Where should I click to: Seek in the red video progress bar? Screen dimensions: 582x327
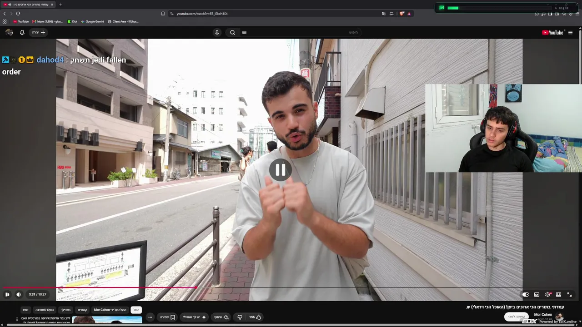tap(291, 287)
